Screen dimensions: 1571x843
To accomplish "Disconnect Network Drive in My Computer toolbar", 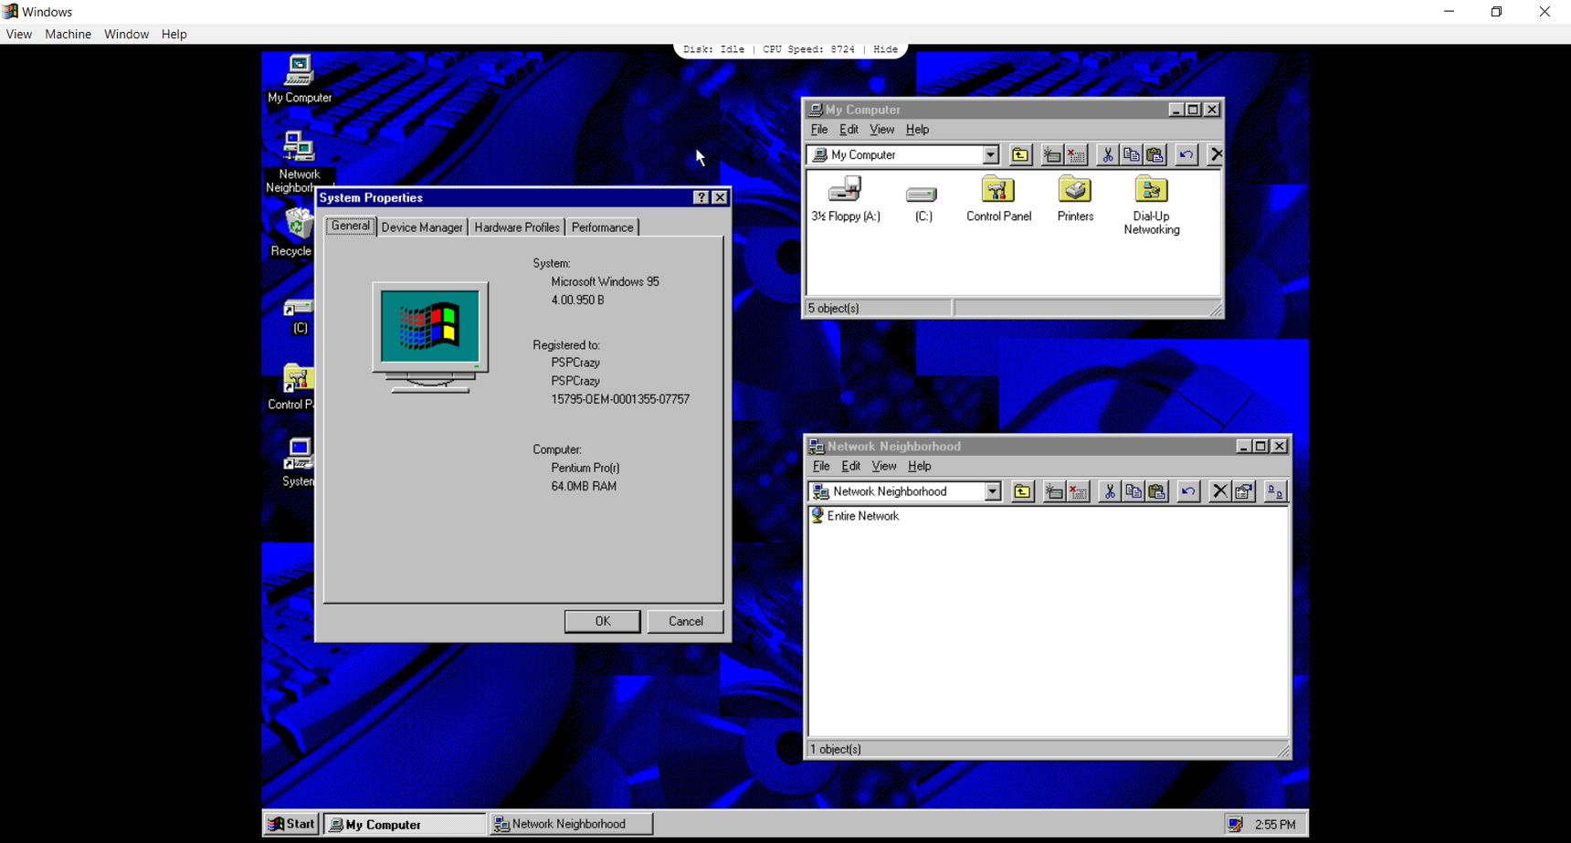I will 1076,155.
